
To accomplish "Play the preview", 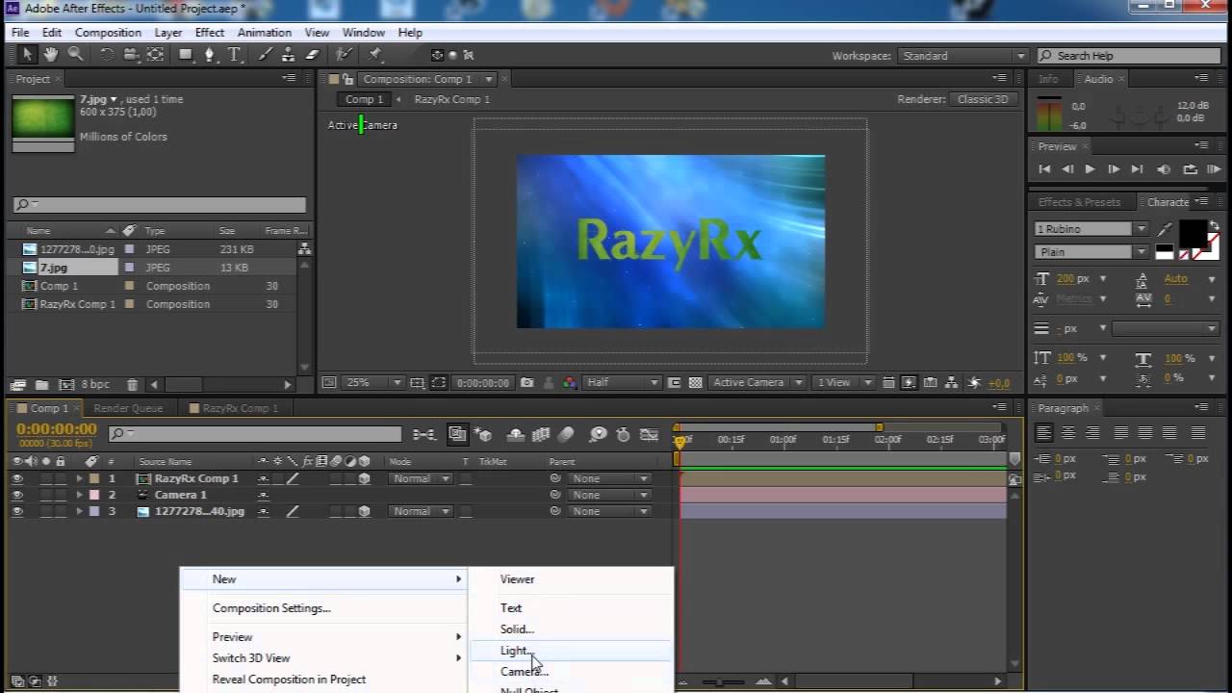I will [1090, 169].
